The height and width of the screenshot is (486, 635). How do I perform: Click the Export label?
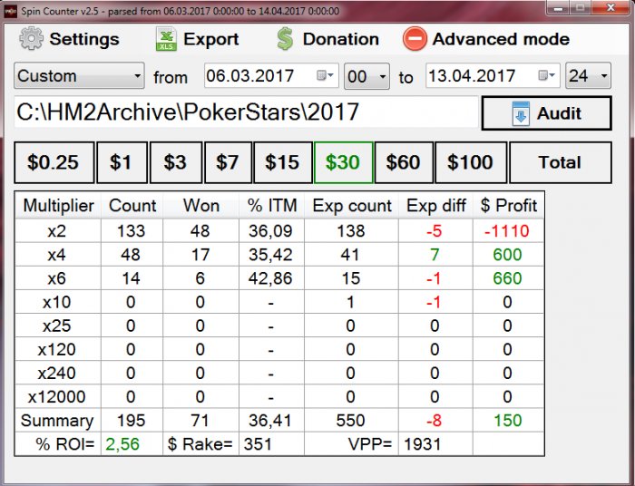click(211, 39)
